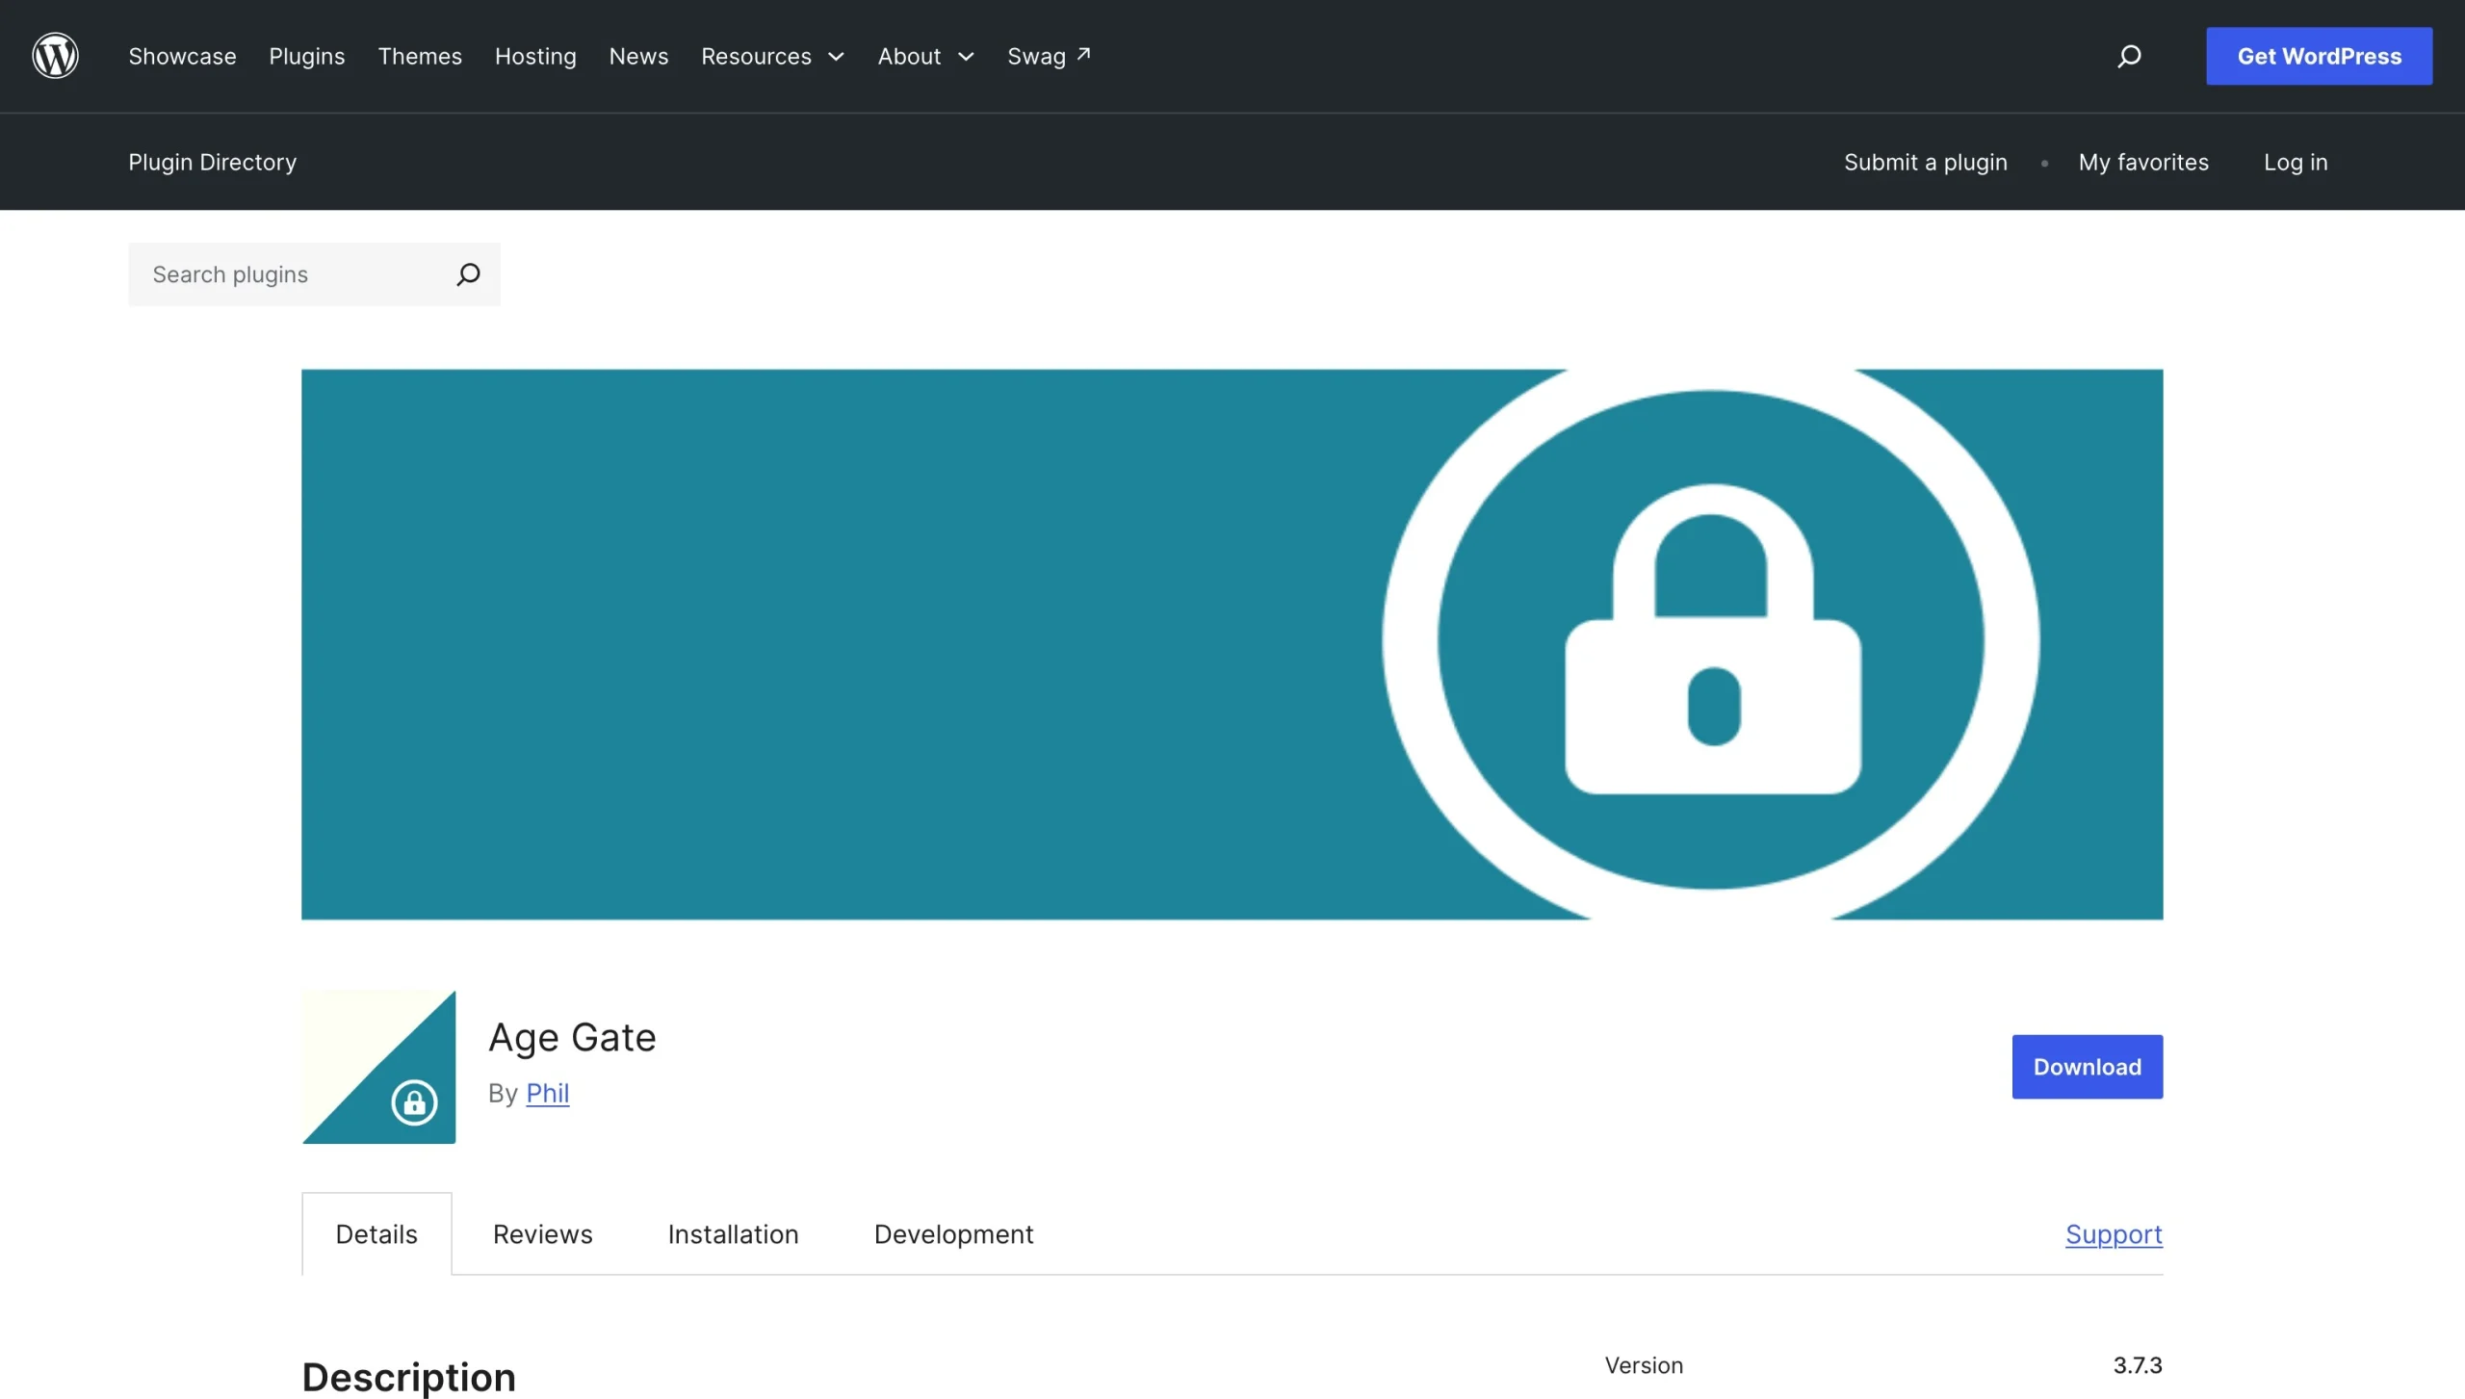This screenshot has width=2465, height=1399.
Task: Click the version value 3.7.3
Action: point(2138,1365)
